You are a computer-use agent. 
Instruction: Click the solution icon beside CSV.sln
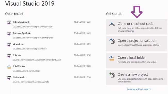click(9, 56)
